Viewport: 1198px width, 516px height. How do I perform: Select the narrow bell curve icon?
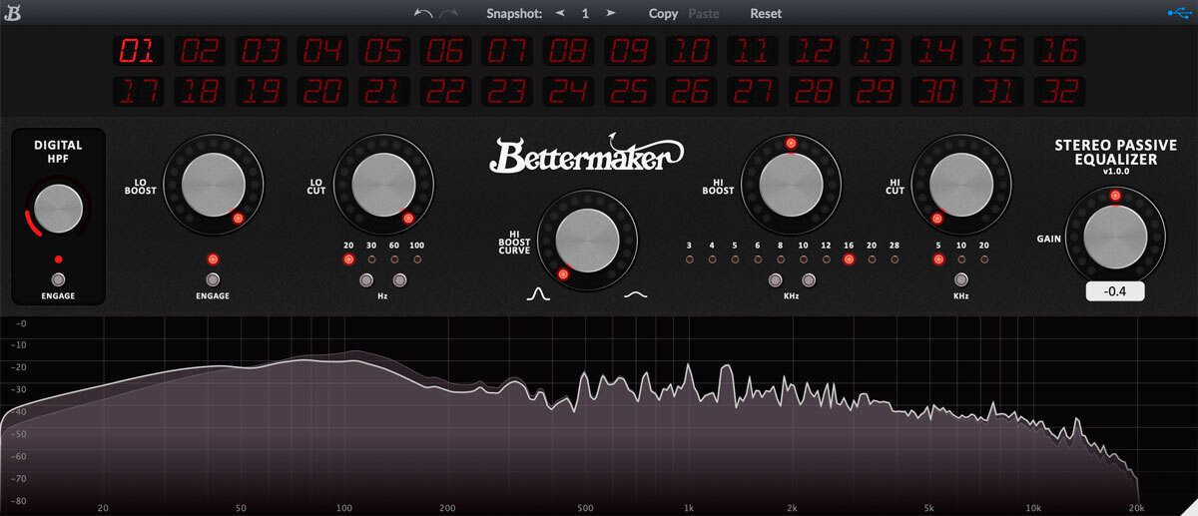click(539, 294)
